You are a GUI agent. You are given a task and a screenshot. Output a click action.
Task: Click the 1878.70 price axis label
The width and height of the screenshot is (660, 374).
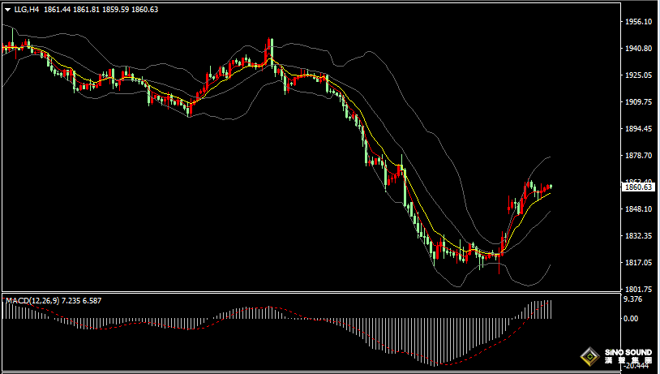pyautogui.click(x=638, y=156)
